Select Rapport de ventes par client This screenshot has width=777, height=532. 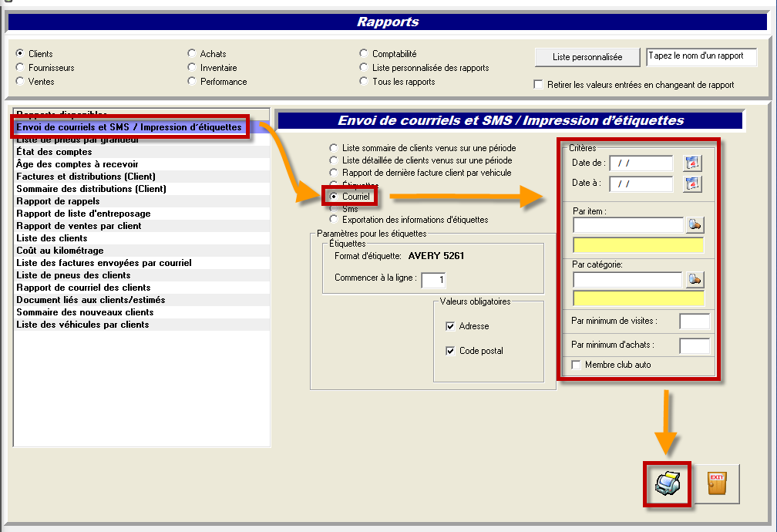(142, 226)
